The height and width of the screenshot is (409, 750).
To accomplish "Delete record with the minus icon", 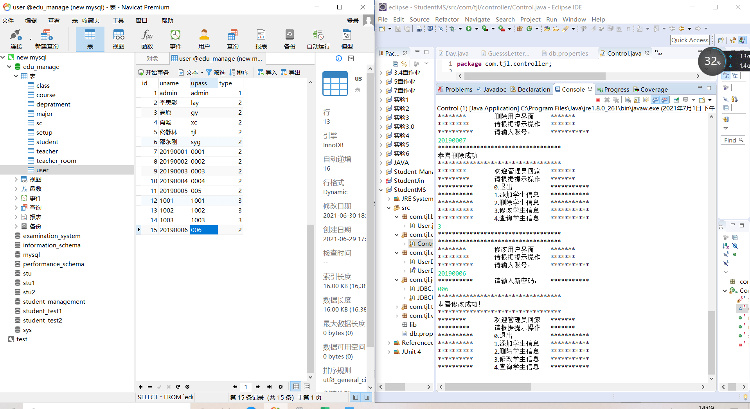I will pos(150,387).
